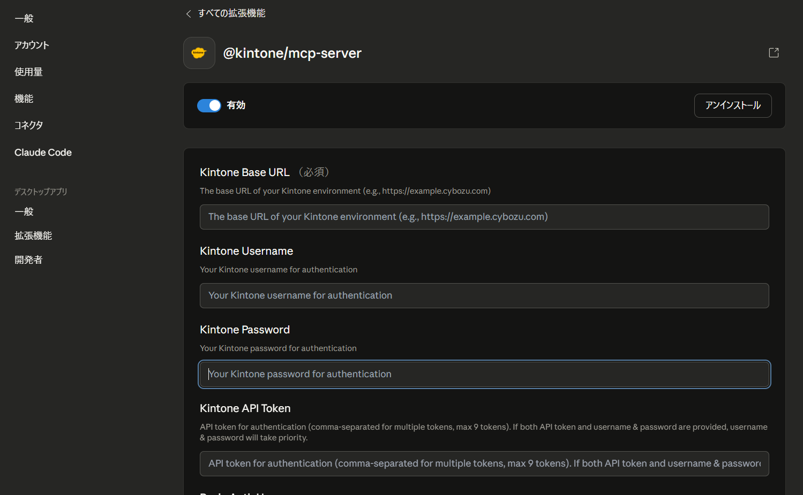Open the アカウント settings section
Viewport: 803px width, 495px height.
point(32,45)
